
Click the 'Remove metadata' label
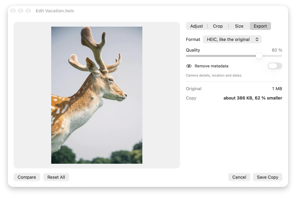click(x=212, y=66)
